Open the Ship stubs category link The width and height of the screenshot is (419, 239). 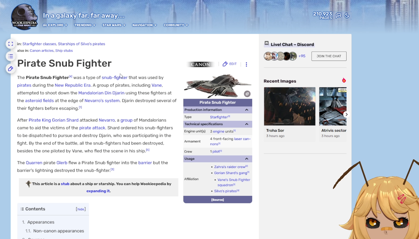64,51
